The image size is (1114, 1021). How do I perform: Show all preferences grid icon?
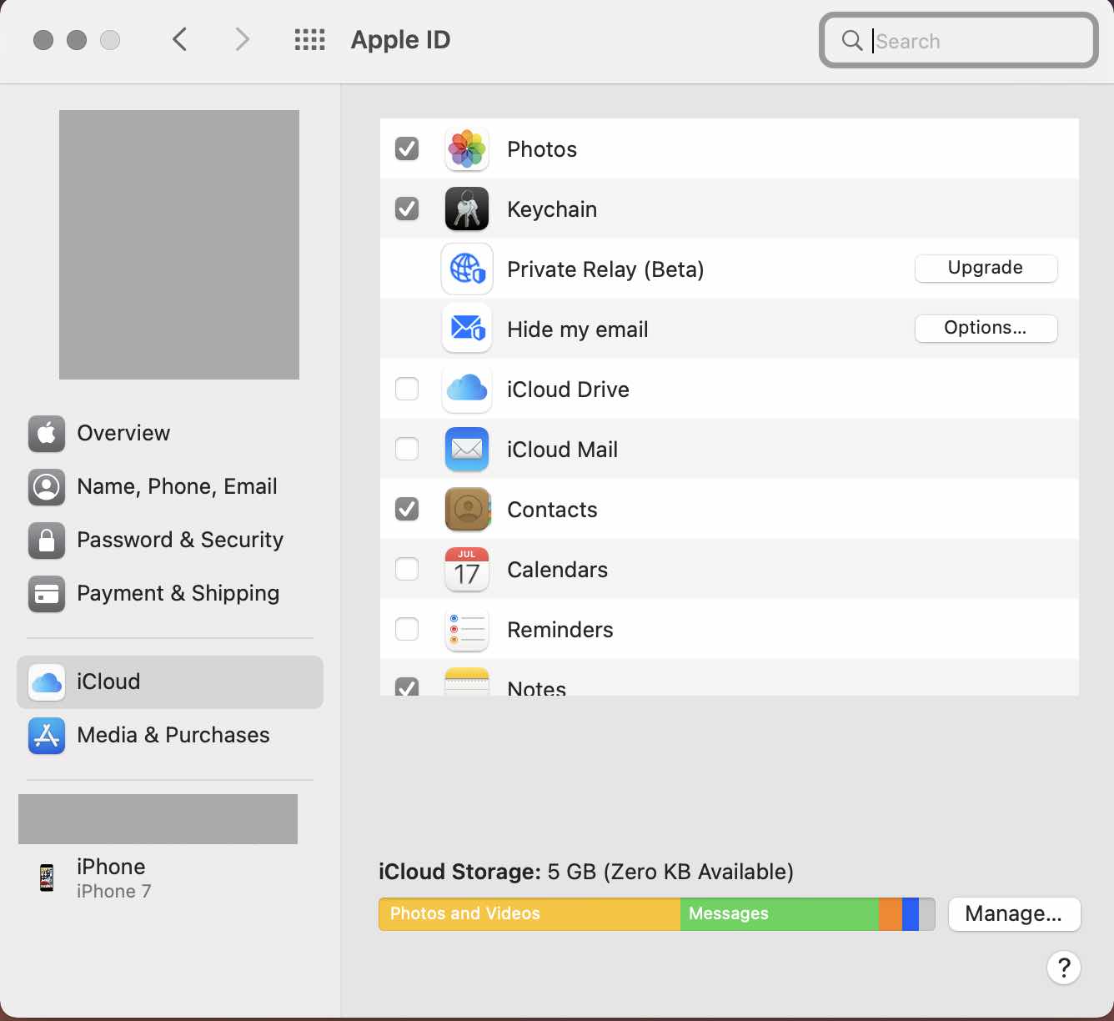(x=309, y=40)
